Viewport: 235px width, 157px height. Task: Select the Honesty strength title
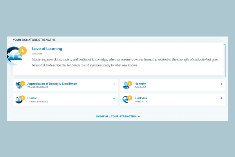[140, 84]
